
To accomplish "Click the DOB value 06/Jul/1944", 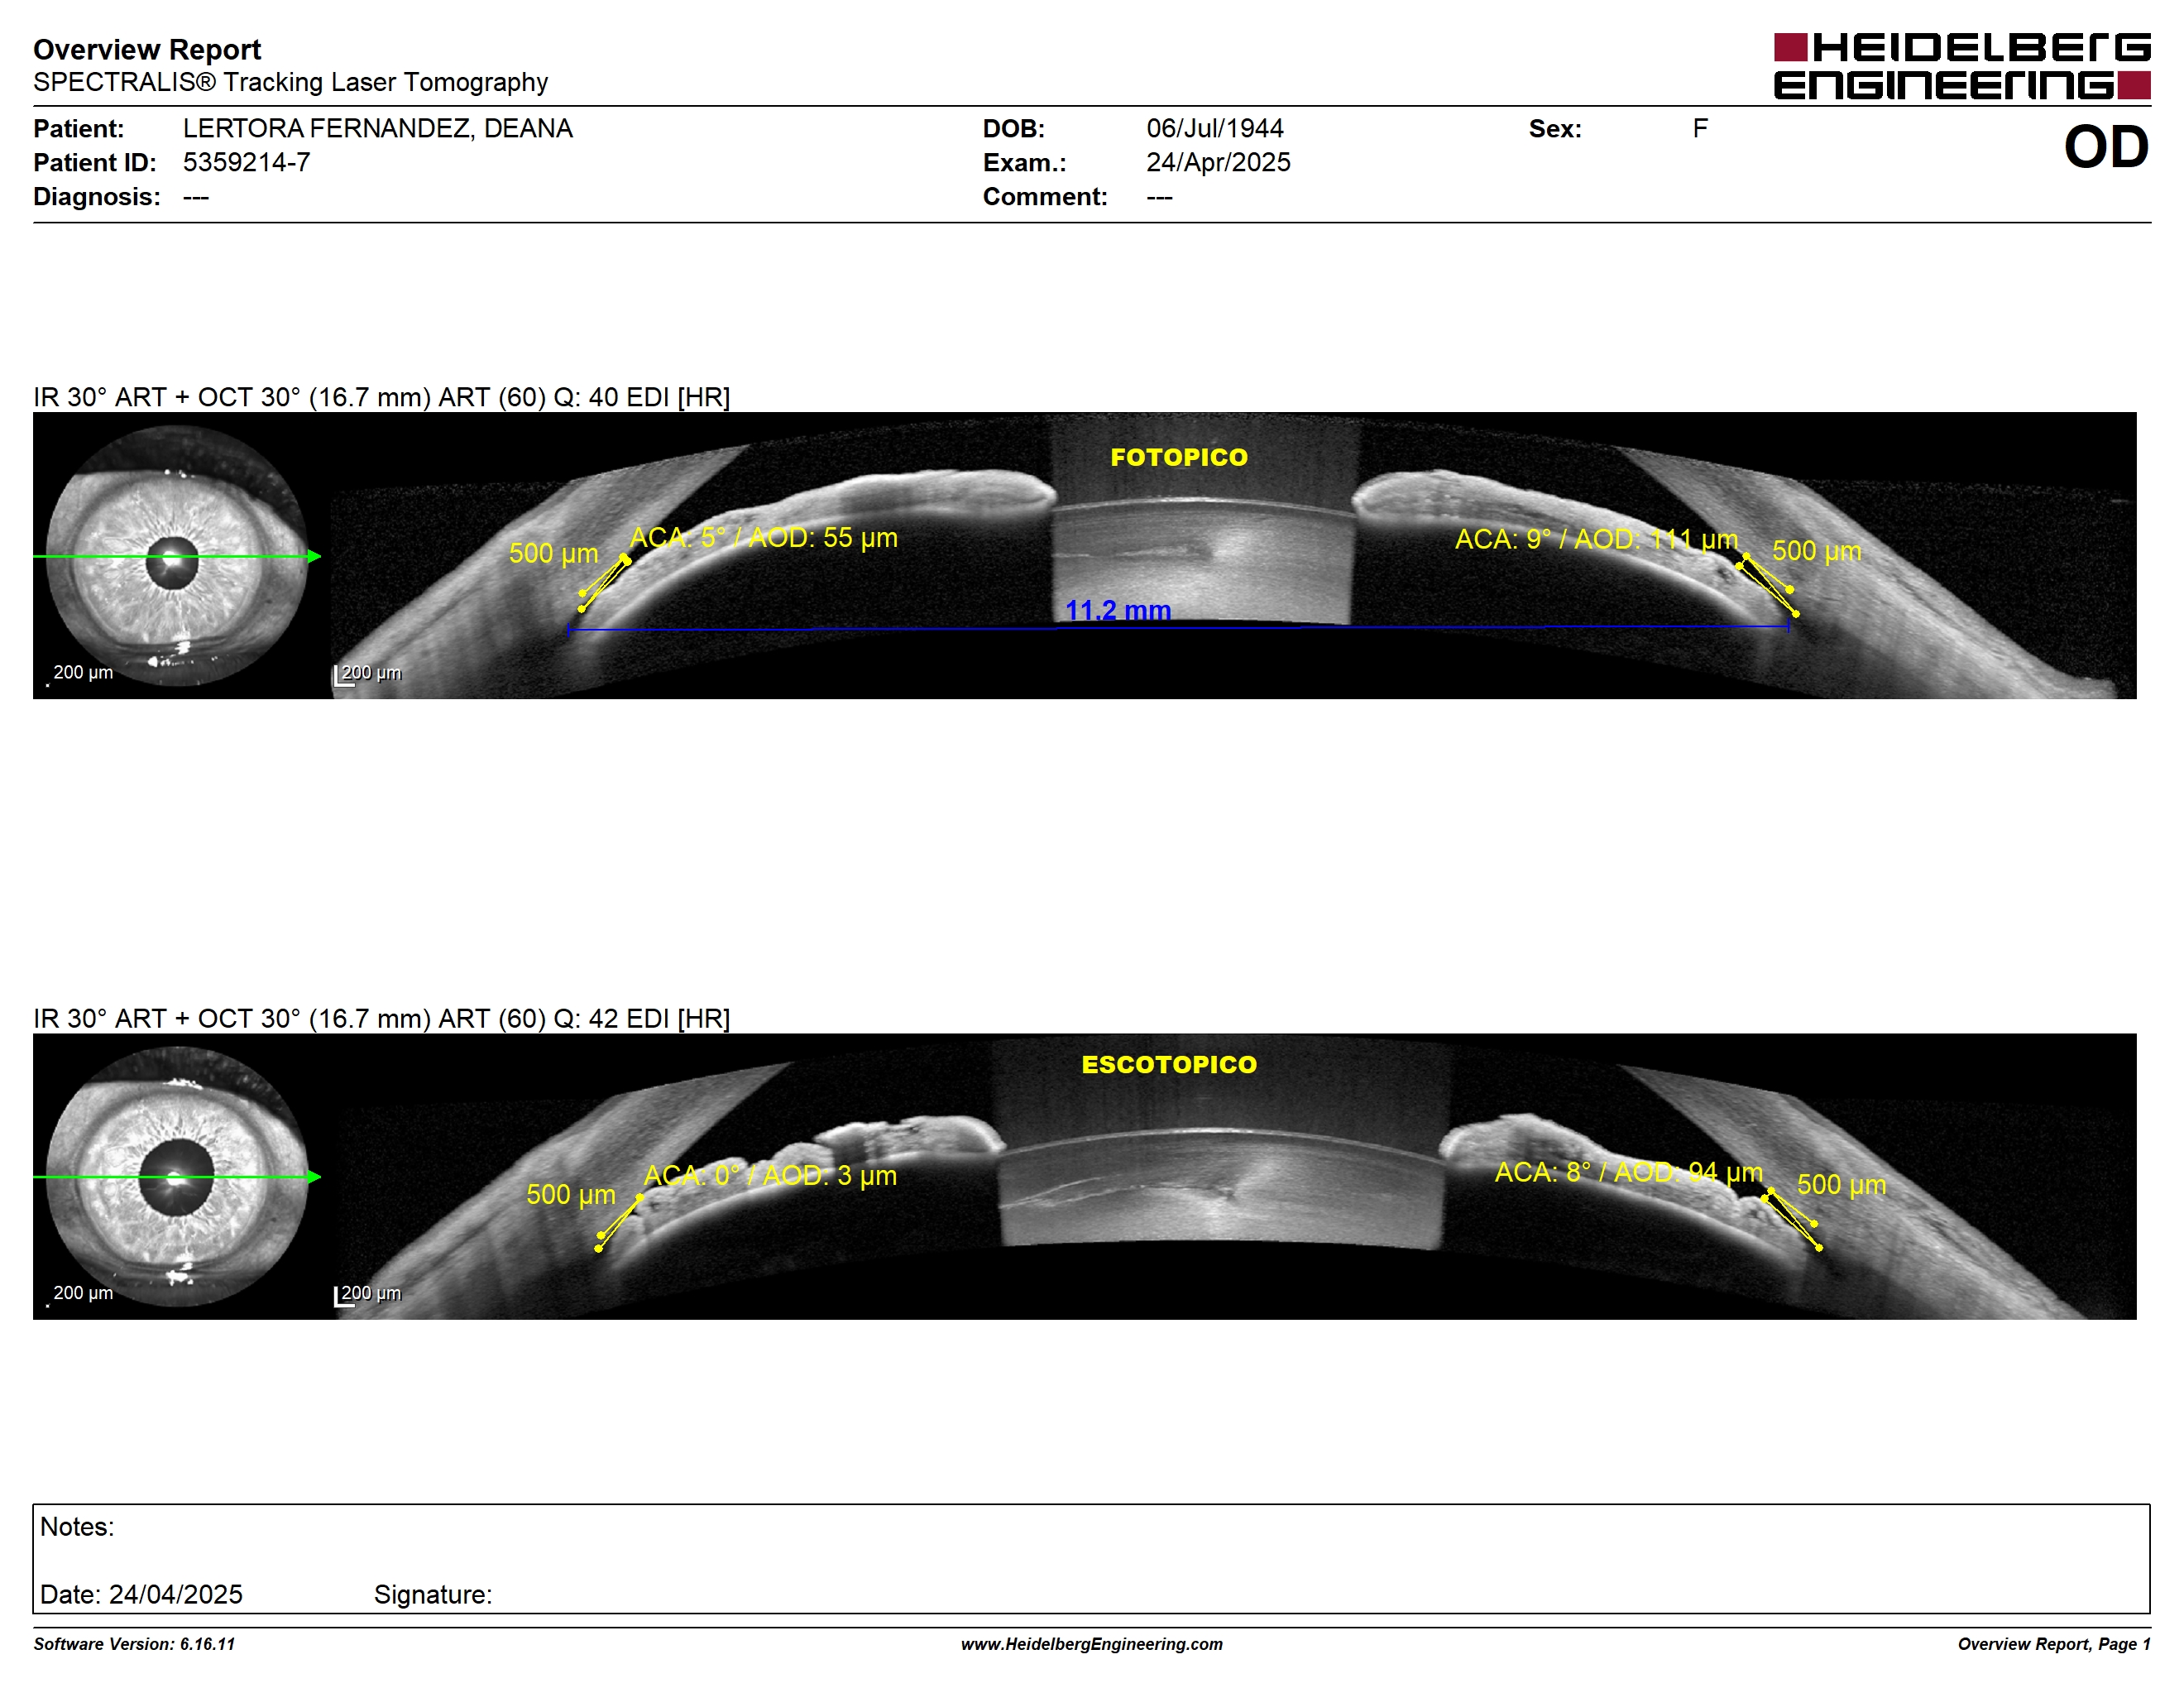I will 1215,129.
